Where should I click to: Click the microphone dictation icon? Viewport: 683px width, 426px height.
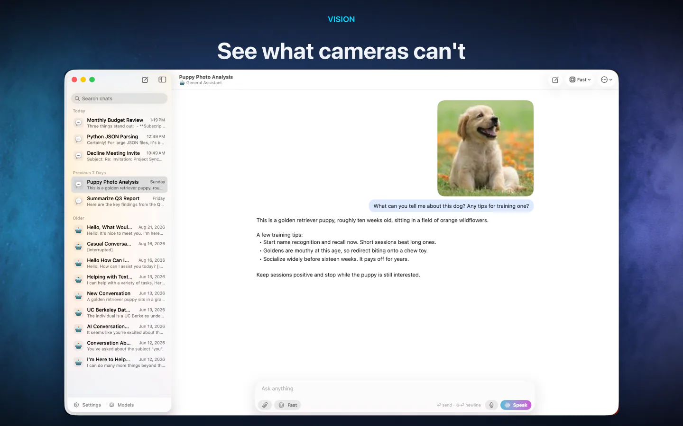pos(491,405)
